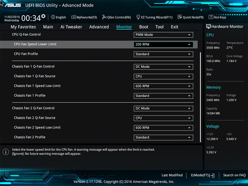Click Search on FAQ link

point(235,175)
